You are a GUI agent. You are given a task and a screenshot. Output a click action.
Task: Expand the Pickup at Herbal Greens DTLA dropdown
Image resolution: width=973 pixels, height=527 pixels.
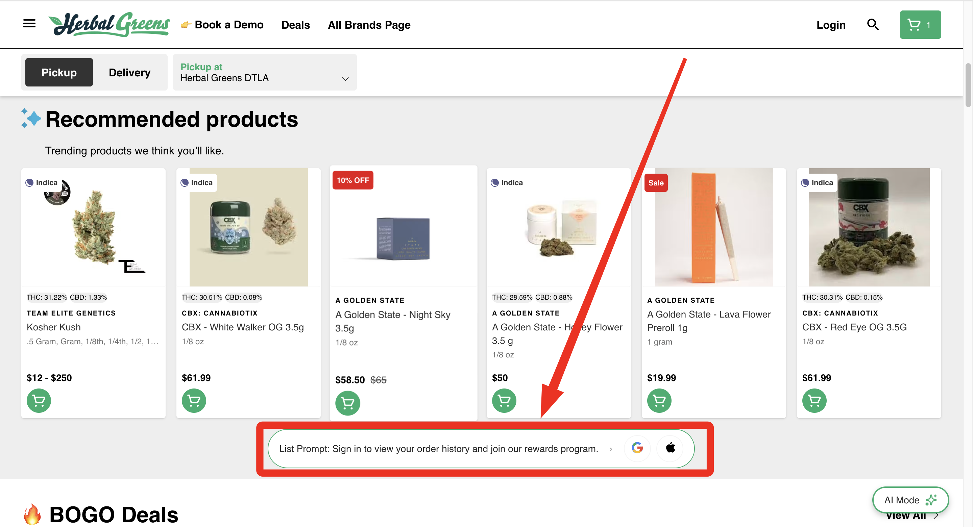coord(264,72)
